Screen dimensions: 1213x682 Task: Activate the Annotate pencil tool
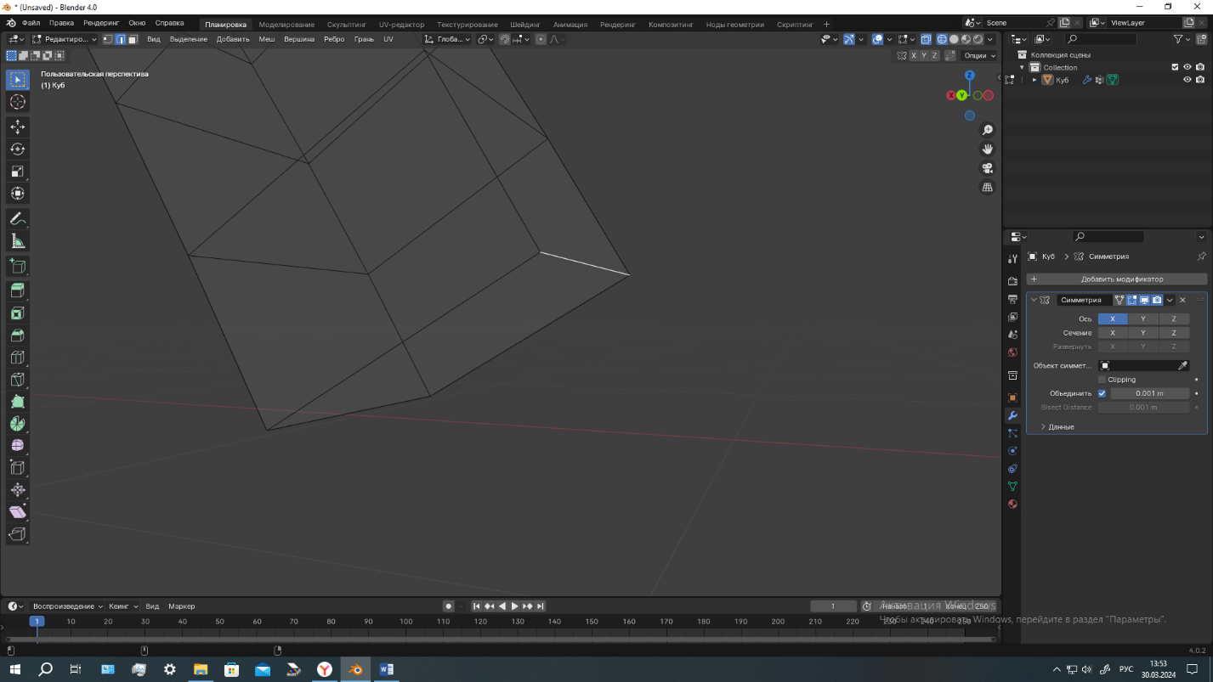(x=17, y=219)
